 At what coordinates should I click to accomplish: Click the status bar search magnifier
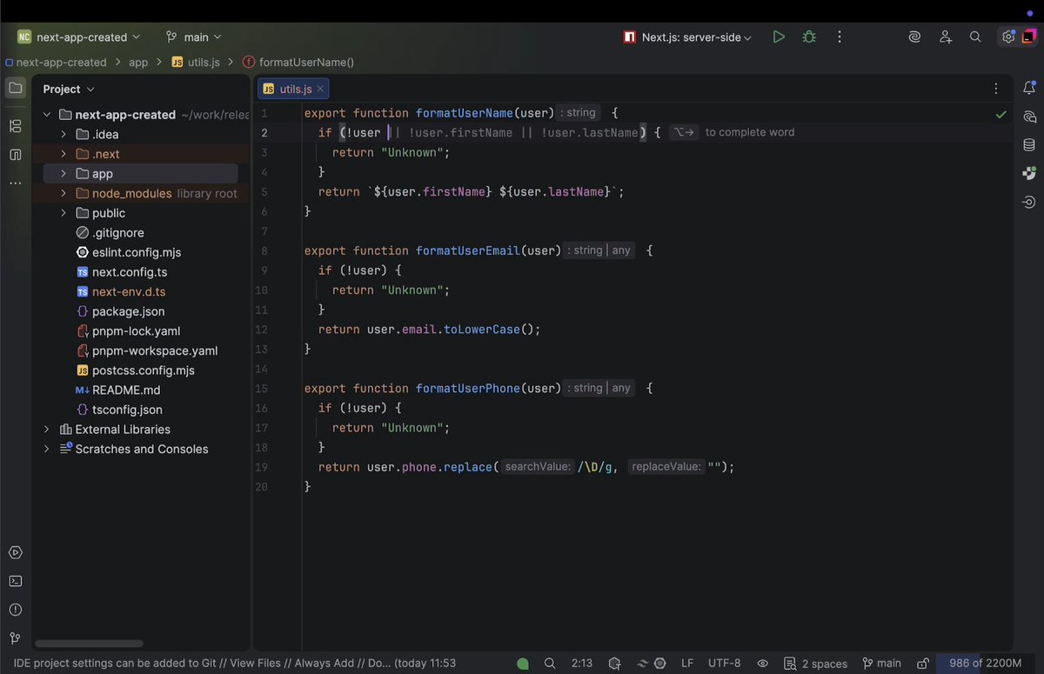coord(550,664)
